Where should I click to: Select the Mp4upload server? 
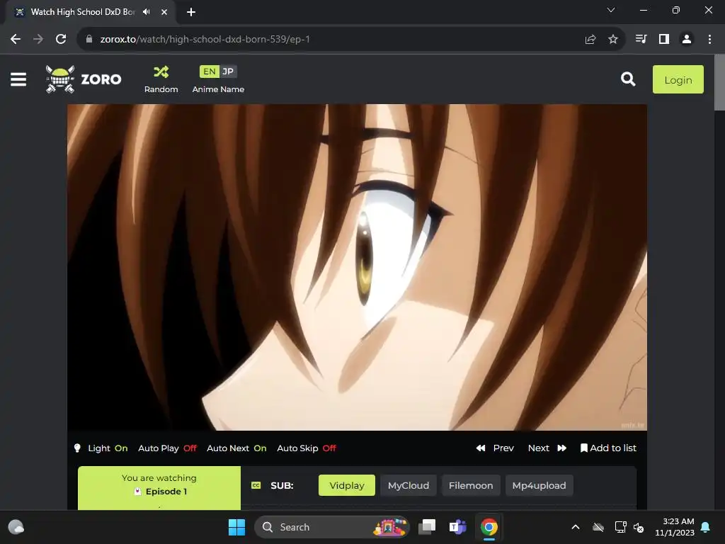point(539,485)
